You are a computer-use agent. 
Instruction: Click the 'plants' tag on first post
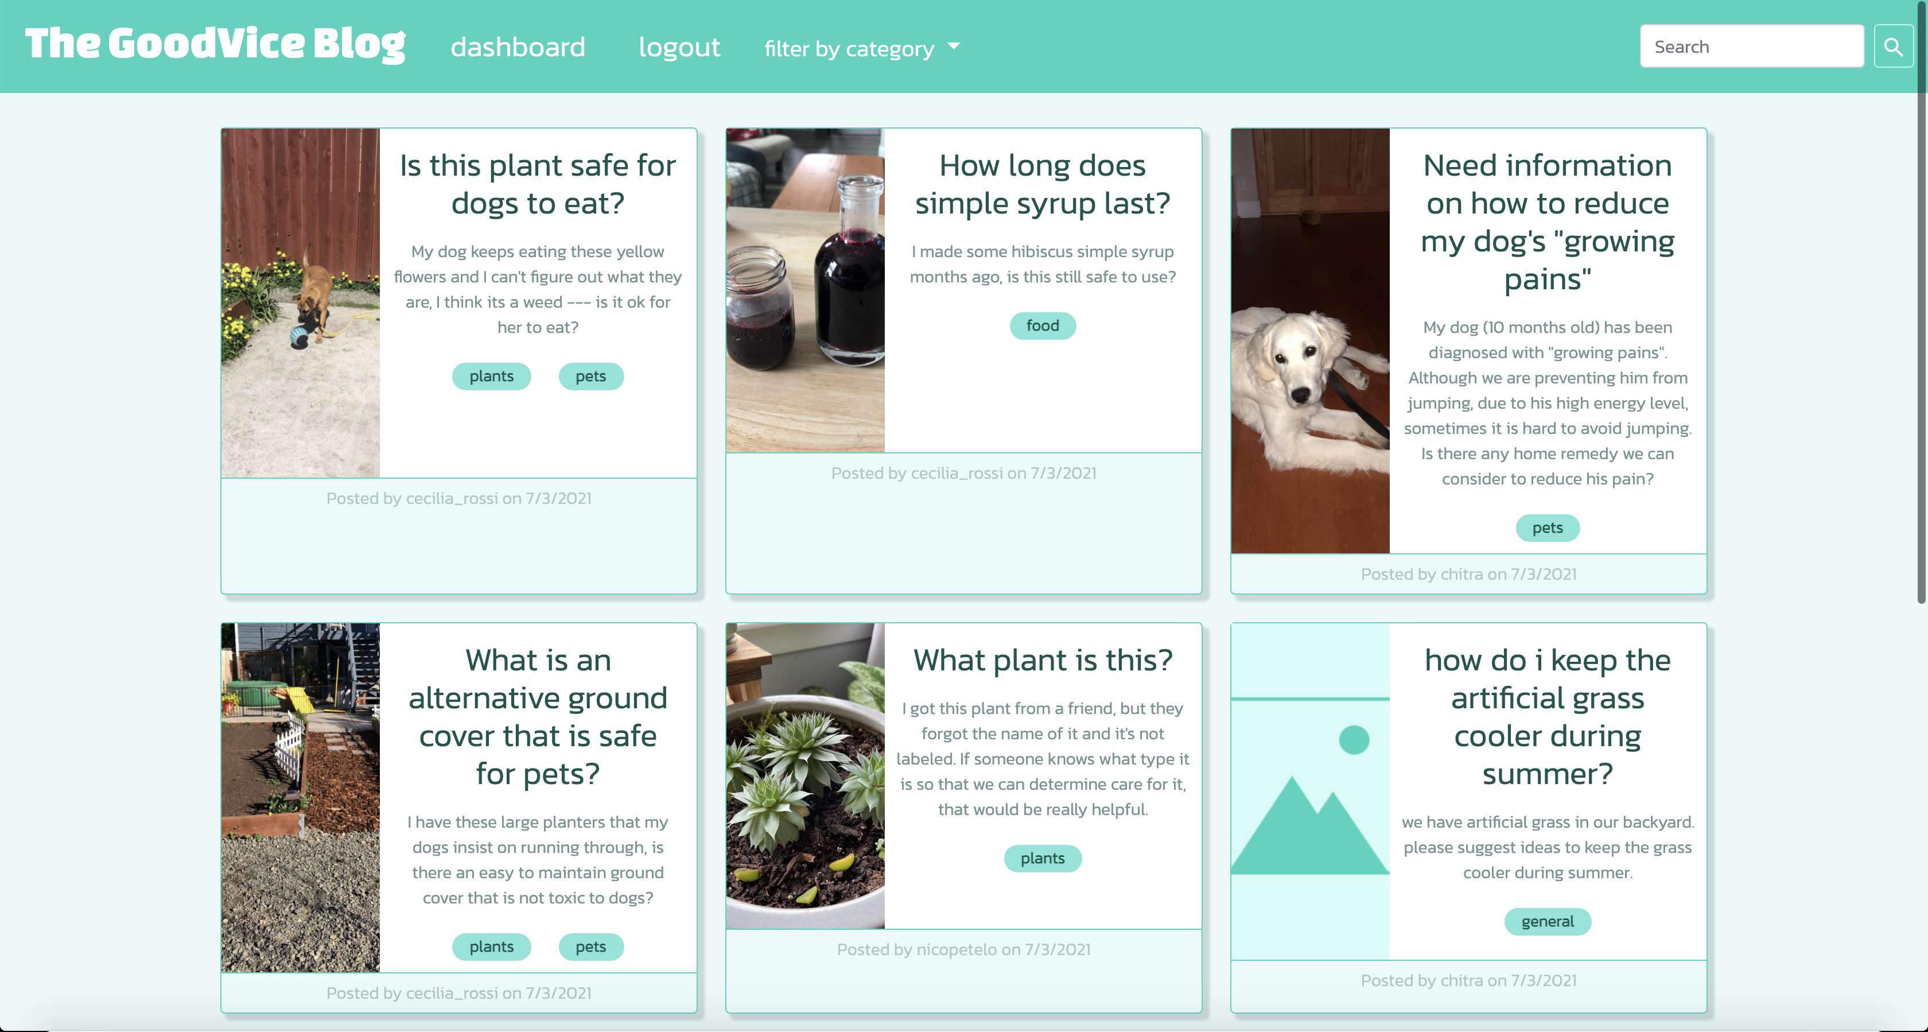tap(492, 375)
